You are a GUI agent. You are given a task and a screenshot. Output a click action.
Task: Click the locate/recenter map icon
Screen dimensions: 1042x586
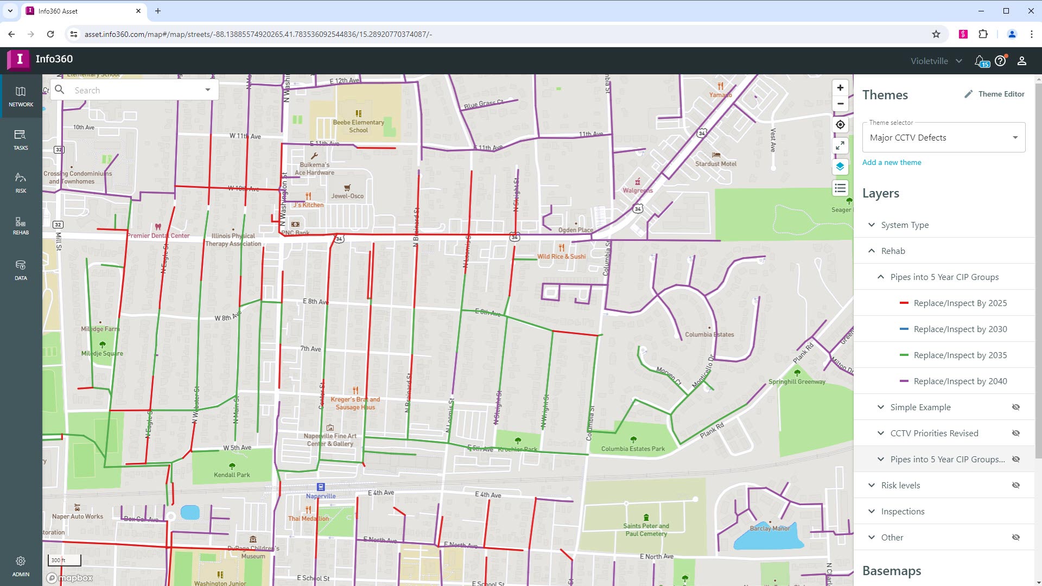click(x=840, y=125)
